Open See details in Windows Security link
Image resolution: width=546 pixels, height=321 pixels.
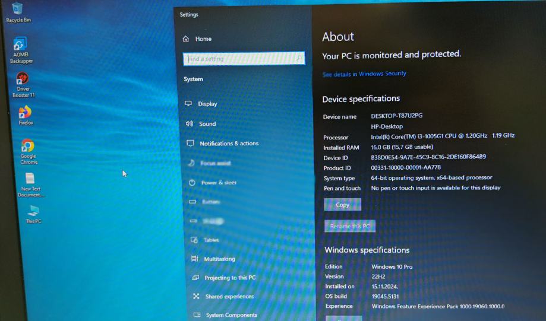[x=364, y=74]
